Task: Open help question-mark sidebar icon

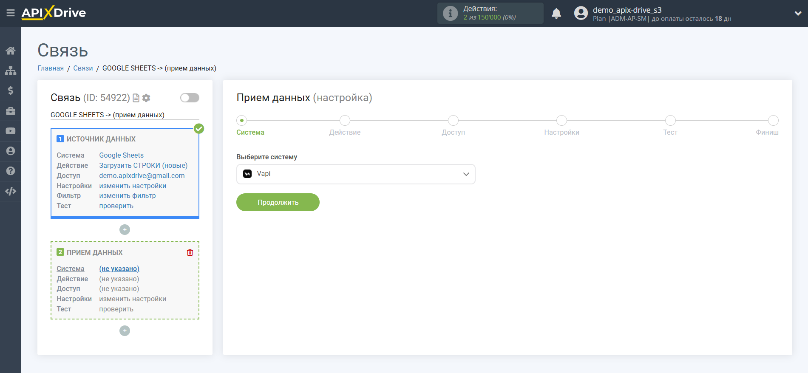Action: (x=11, y=171)
